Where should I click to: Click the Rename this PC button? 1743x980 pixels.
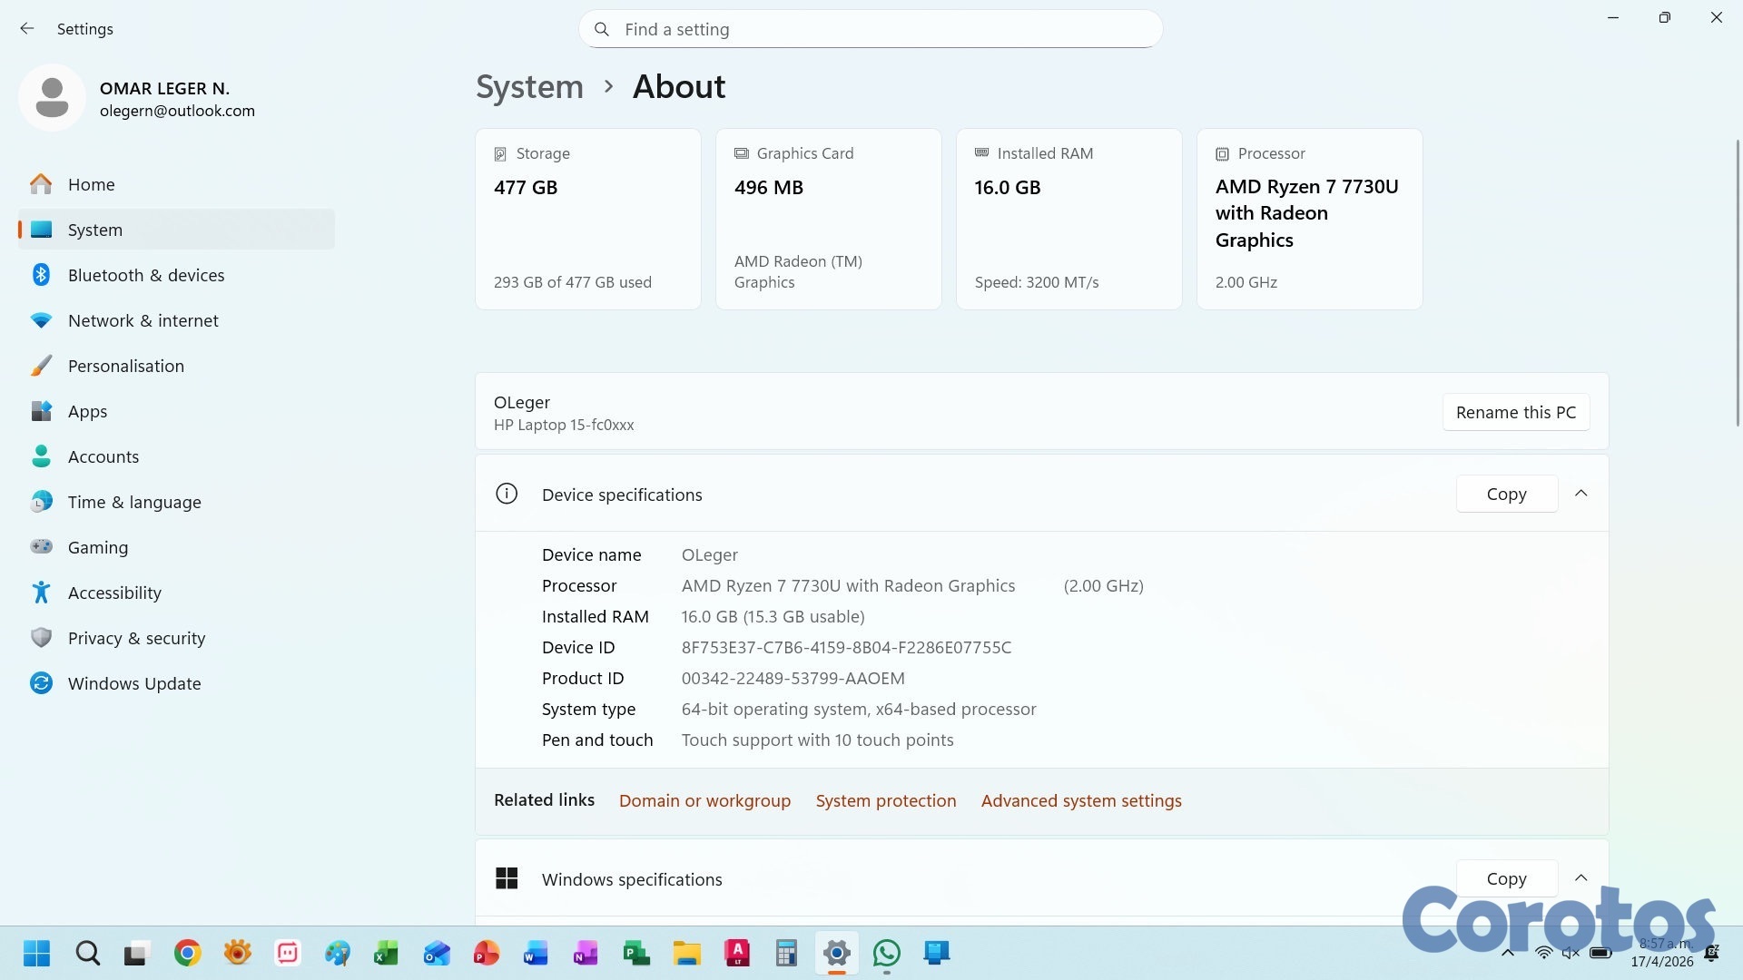pos(1515,412)
